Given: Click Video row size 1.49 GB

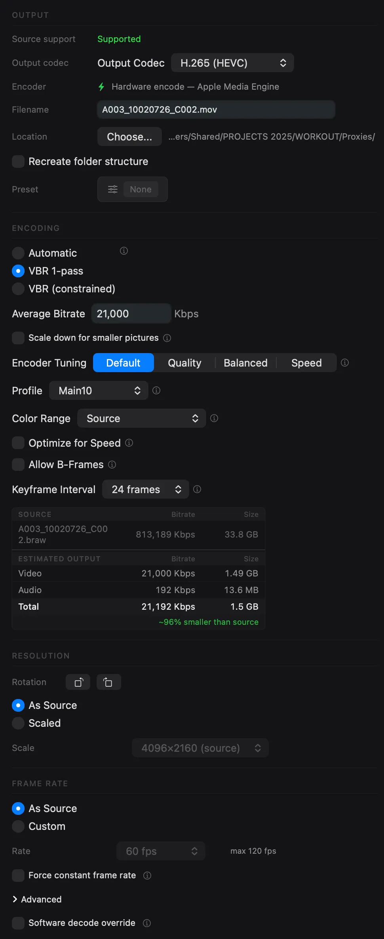Looking at the screenshot, I should (241, 573).
